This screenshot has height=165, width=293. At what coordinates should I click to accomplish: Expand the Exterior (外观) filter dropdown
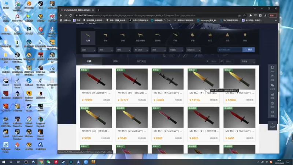pyautogui.click(x=123, y=50)
